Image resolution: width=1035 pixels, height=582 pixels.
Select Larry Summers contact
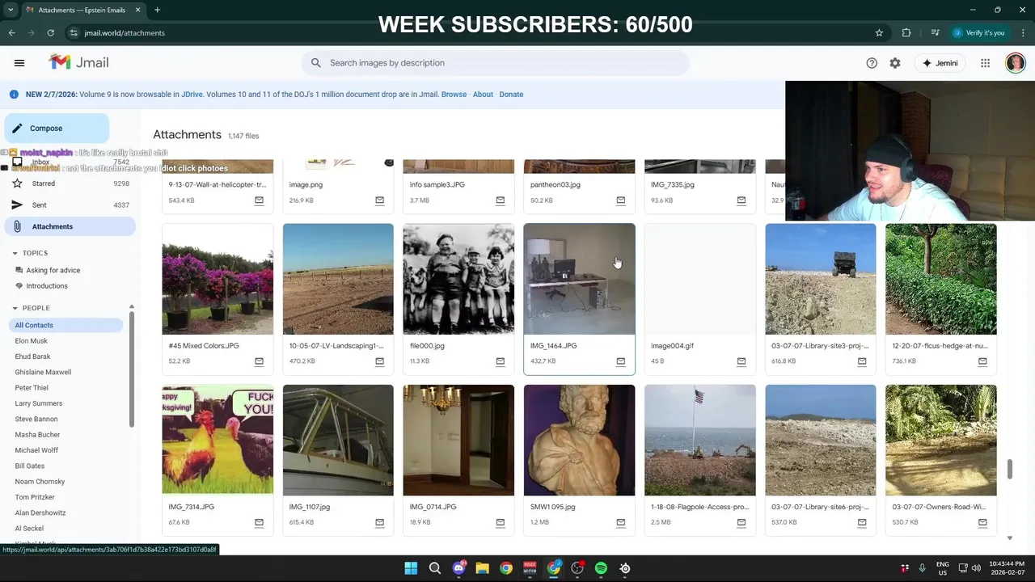tap(38, 403)
